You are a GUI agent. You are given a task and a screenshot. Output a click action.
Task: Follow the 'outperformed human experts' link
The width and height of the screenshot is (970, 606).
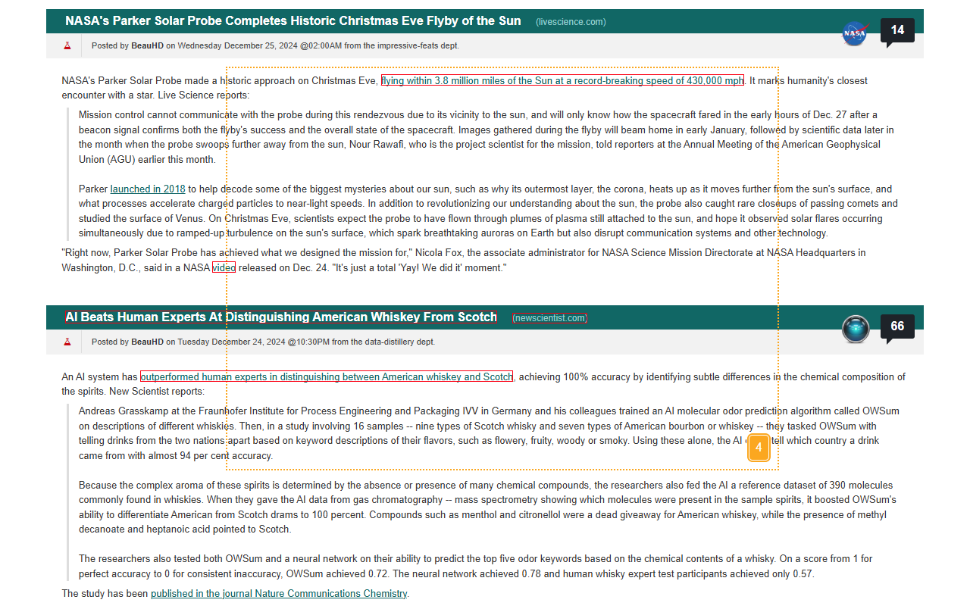327,377
